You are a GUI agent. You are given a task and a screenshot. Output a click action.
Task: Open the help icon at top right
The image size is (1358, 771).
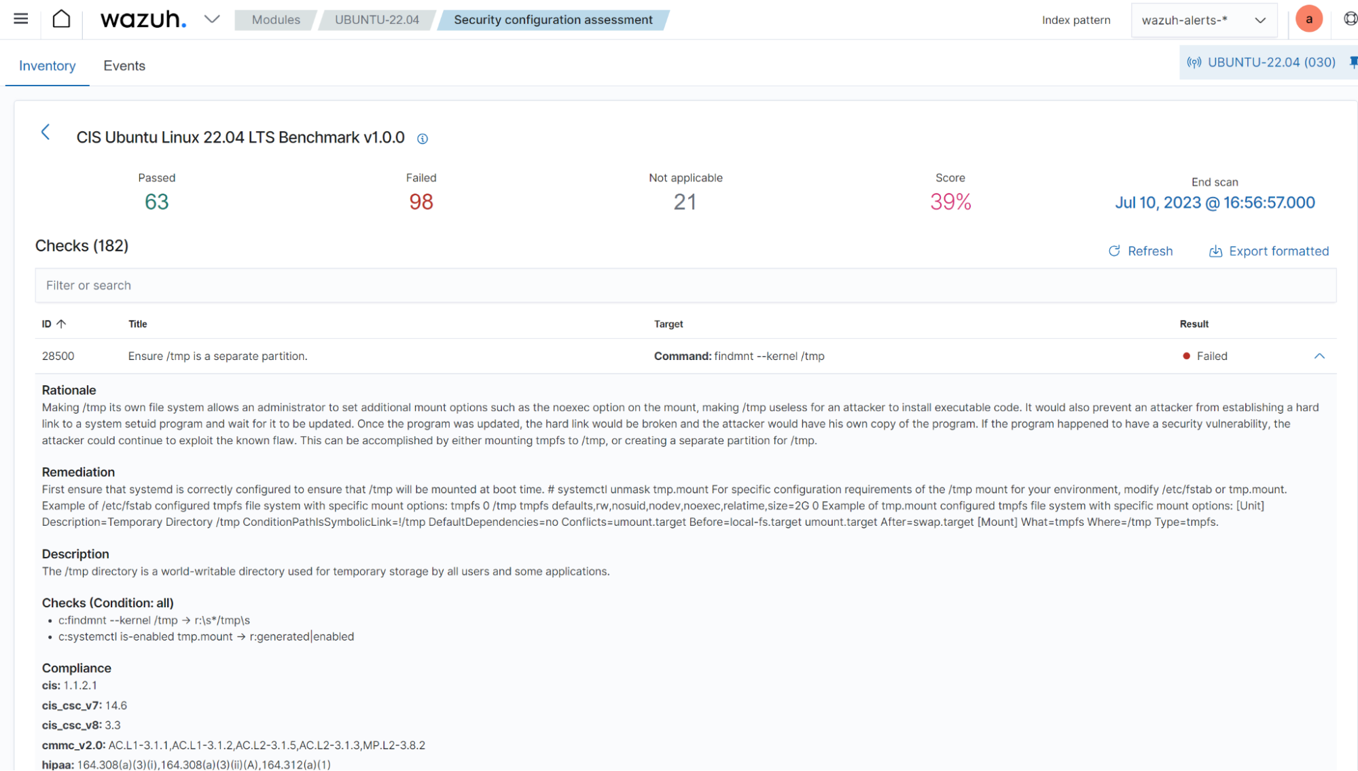click(1351, 19)
